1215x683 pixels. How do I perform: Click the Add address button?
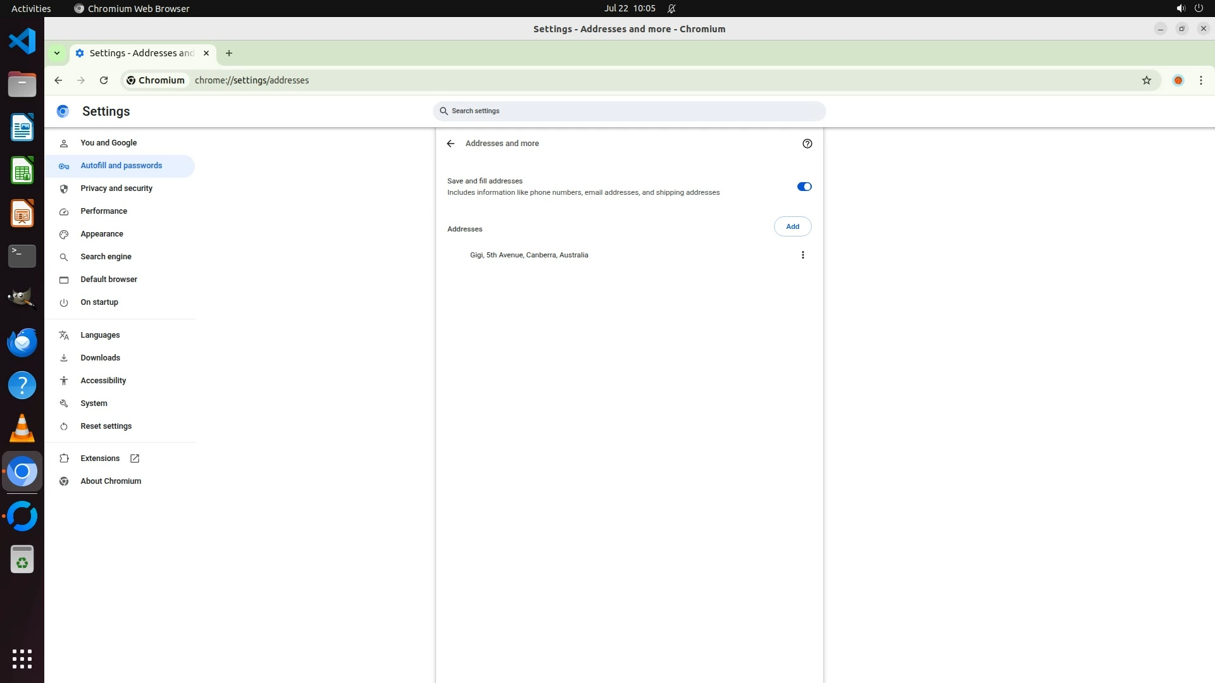(x=792, y=226)
